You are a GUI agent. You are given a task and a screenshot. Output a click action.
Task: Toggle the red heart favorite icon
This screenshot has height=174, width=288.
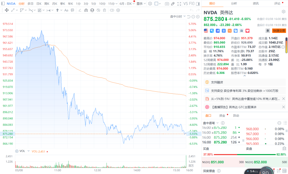tap(247, 31)
